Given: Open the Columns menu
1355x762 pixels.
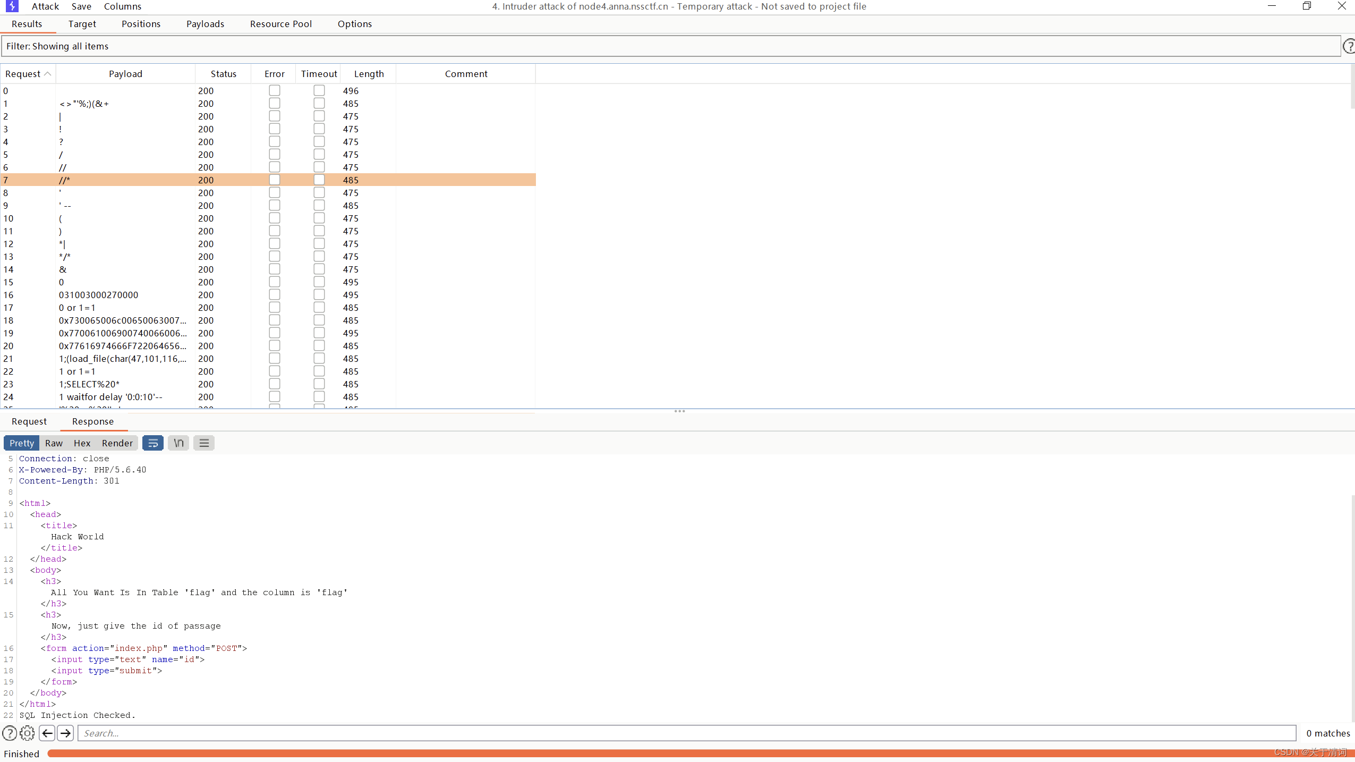Looking at the screenshot, I should 122,6.
